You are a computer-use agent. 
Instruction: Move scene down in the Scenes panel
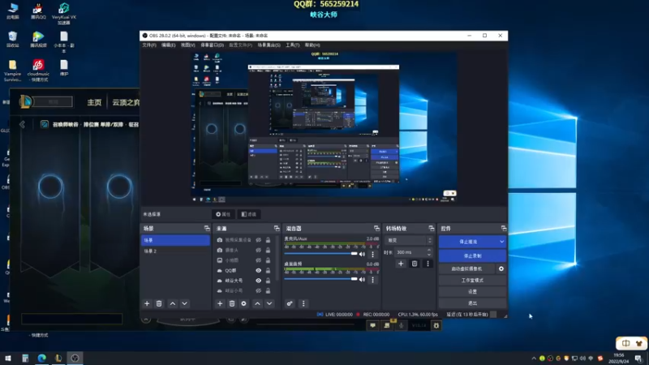pos(185,303)
